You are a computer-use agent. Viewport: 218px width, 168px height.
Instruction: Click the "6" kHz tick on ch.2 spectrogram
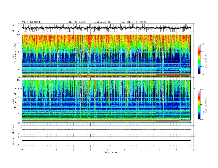tap(19, 97)
